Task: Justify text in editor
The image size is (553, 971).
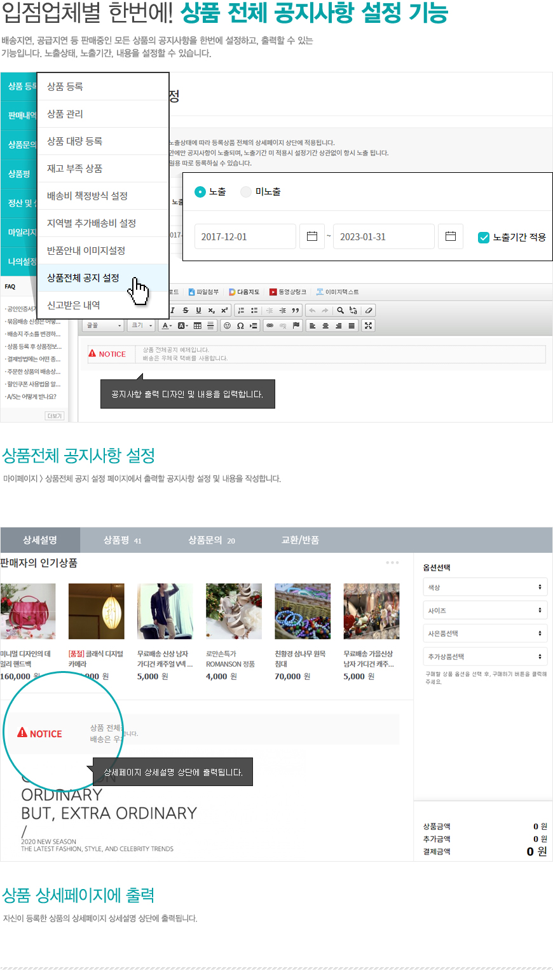Action: click(x=352, y=325)
